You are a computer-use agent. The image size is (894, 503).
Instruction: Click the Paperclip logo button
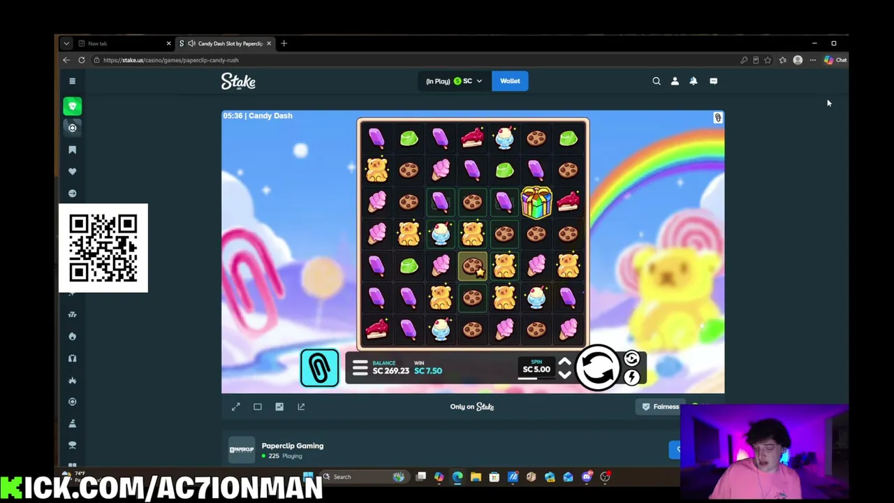[x=319, y=368]
